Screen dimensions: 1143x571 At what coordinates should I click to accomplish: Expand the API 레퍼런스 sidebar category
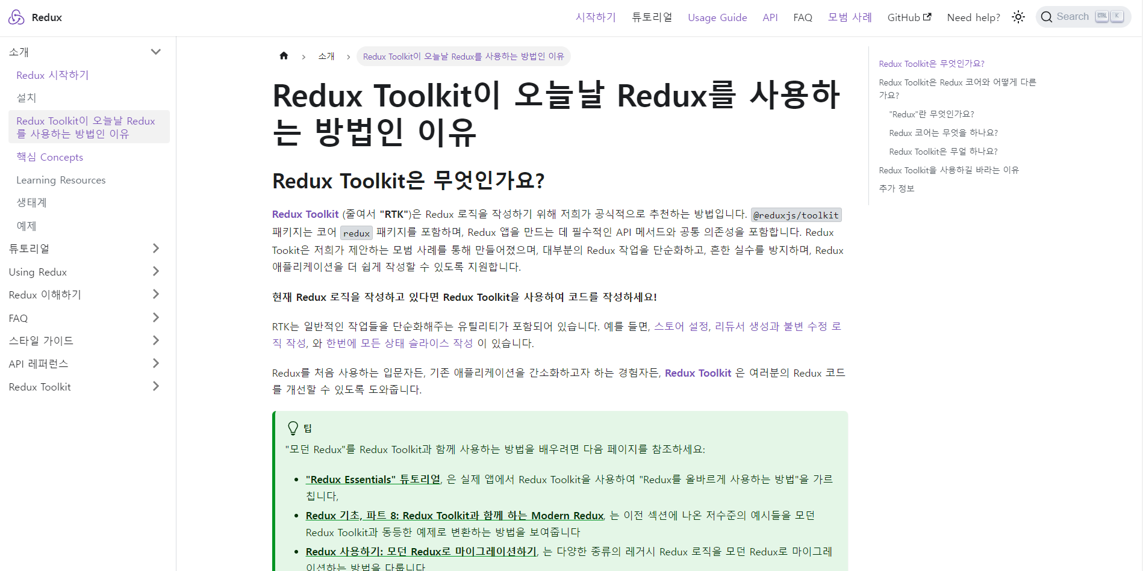pos(155,363)
